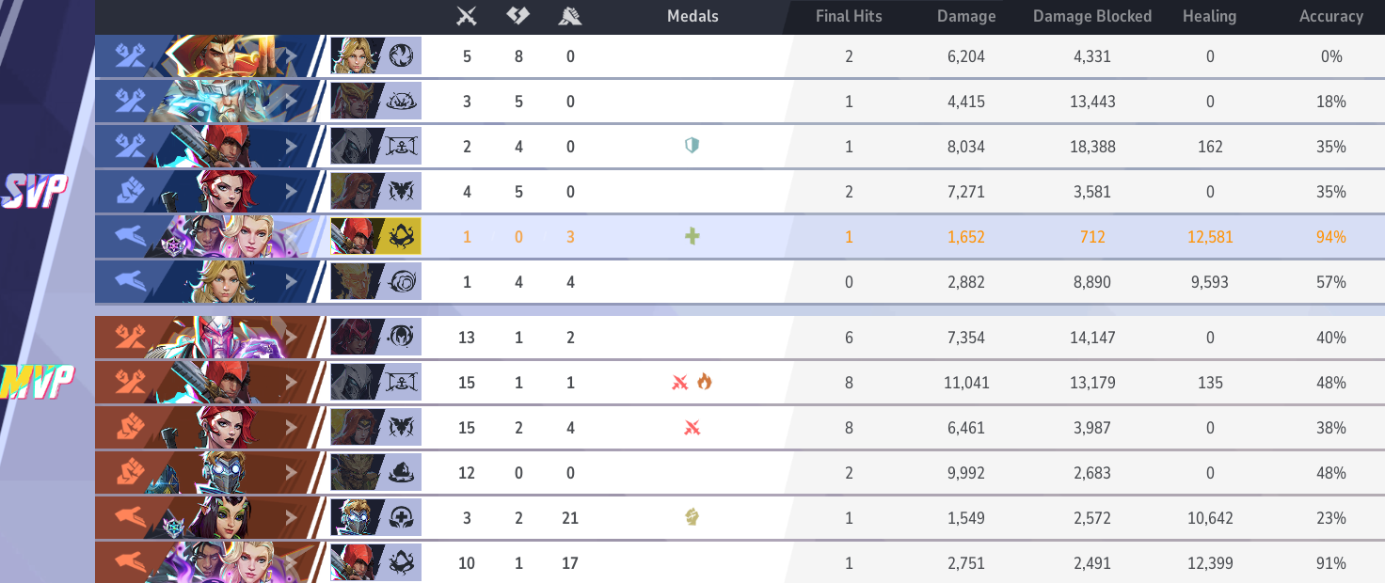The width and height of the screenshot is (1385, 583).
Task: Expand chevron on the 8,034 damage row
Action: click(291, 146)
